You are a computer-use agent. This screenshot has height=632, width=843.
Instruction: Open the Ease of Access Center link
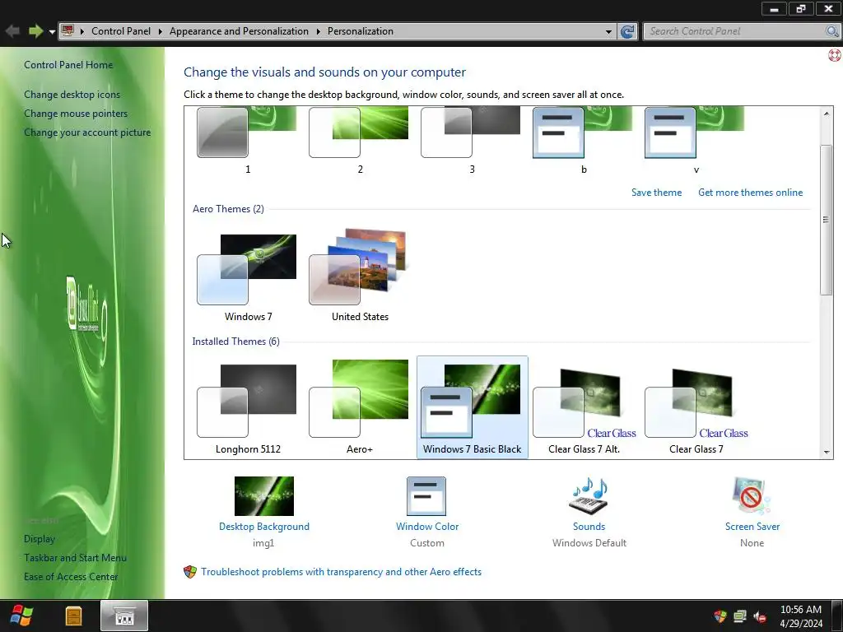pos(71,577)
